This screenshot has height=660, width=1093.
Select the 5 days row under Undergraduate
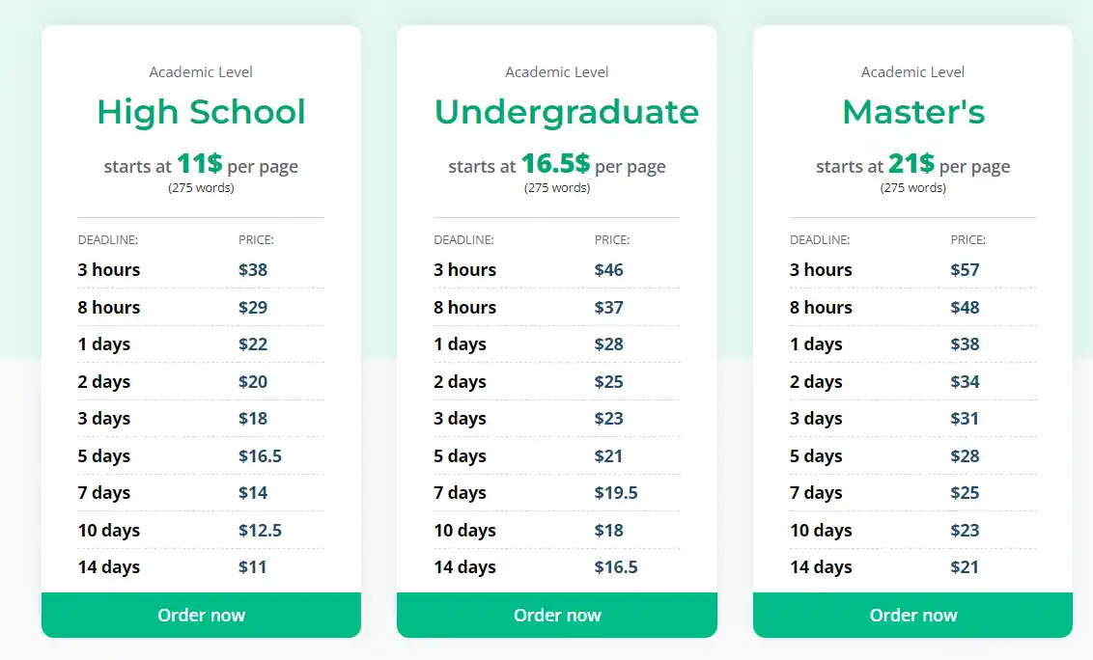(x=460, y=455)
